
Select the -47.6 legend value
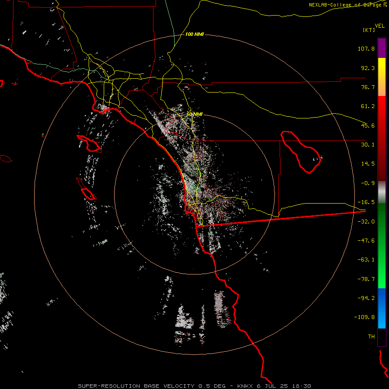tap(366, 241)
